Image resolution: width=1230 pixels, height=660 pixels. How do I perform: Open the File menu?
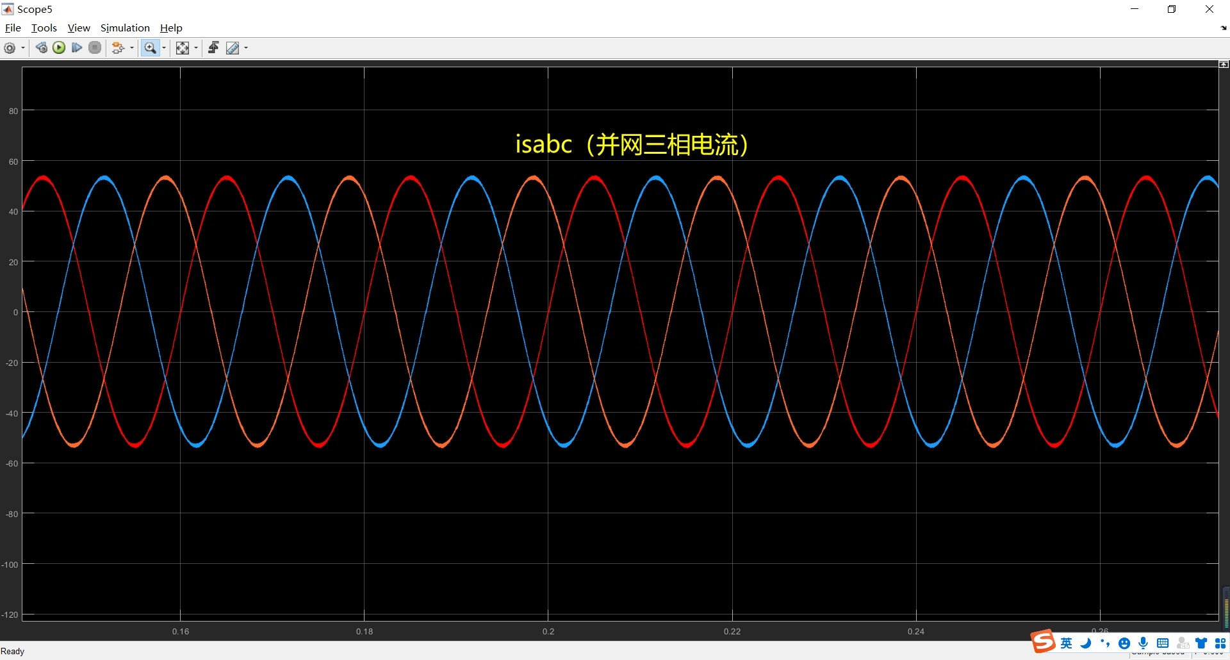coord(13,28)
